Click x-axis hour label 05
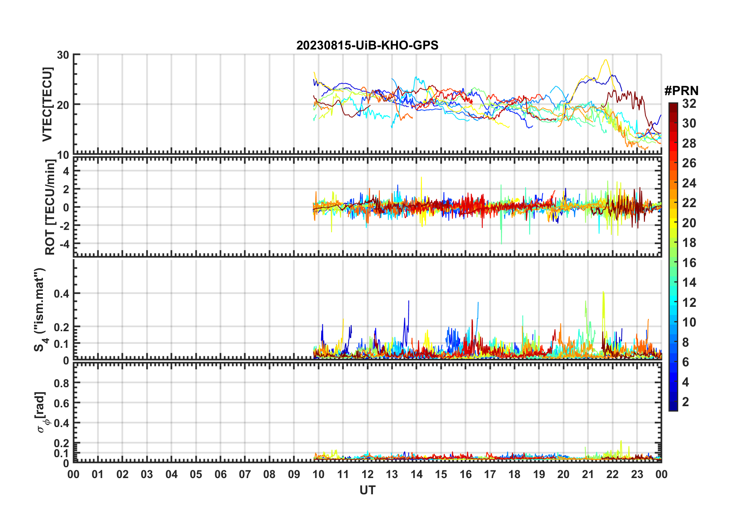This screenshot has height=514, width=735. point(196,474)
